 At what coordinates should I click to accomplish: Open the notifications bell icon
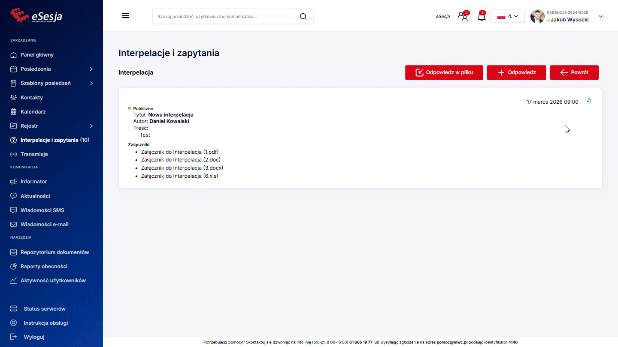[x=482, y=17]
